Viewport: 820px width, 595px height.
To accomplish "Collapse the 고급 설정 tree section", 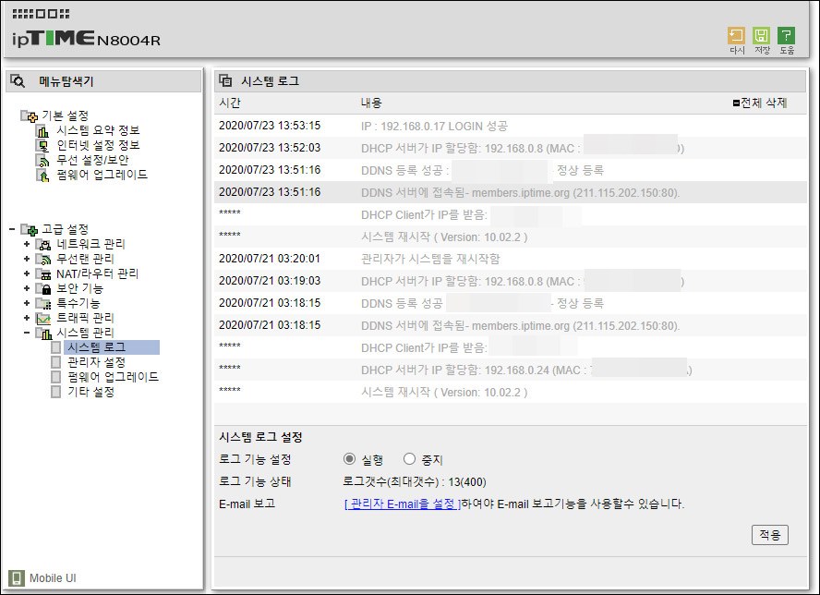I will (11, 229).
